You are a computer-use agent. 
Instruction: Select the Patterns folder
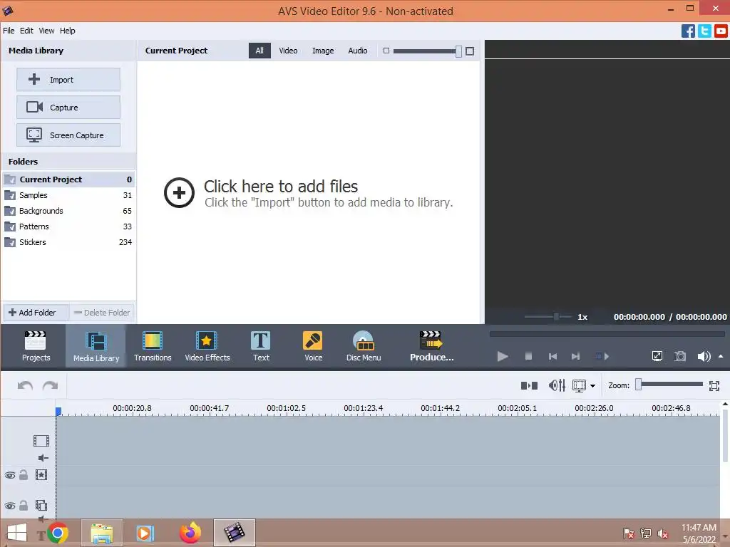pyautogui.click(x=68, y=226)
